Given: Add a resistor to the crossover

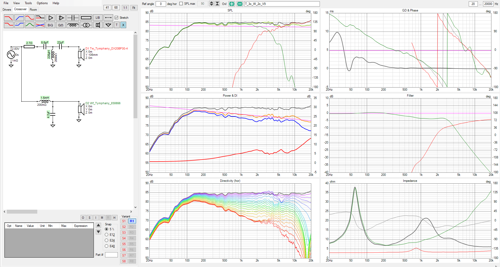Looking at the screenshot, I should tap(86, 18).
